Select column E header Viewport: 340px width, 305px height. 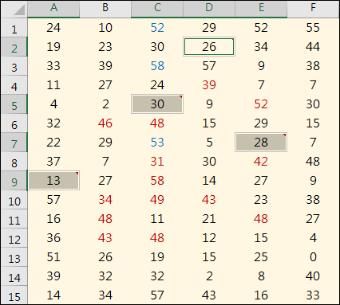[261, 9]
